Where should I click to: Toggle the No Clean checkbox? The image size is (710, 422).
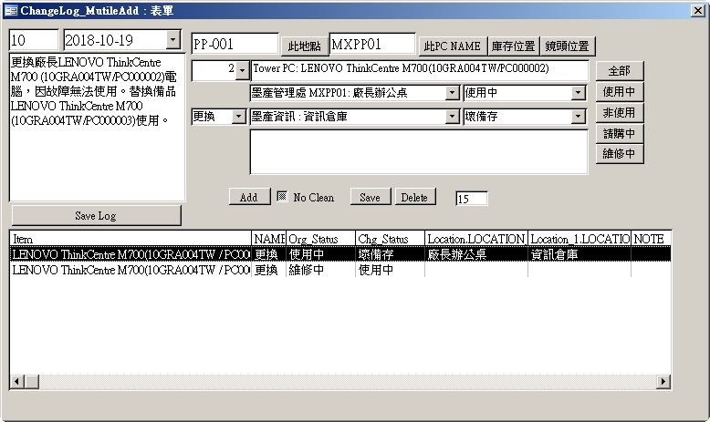(282, 196)
